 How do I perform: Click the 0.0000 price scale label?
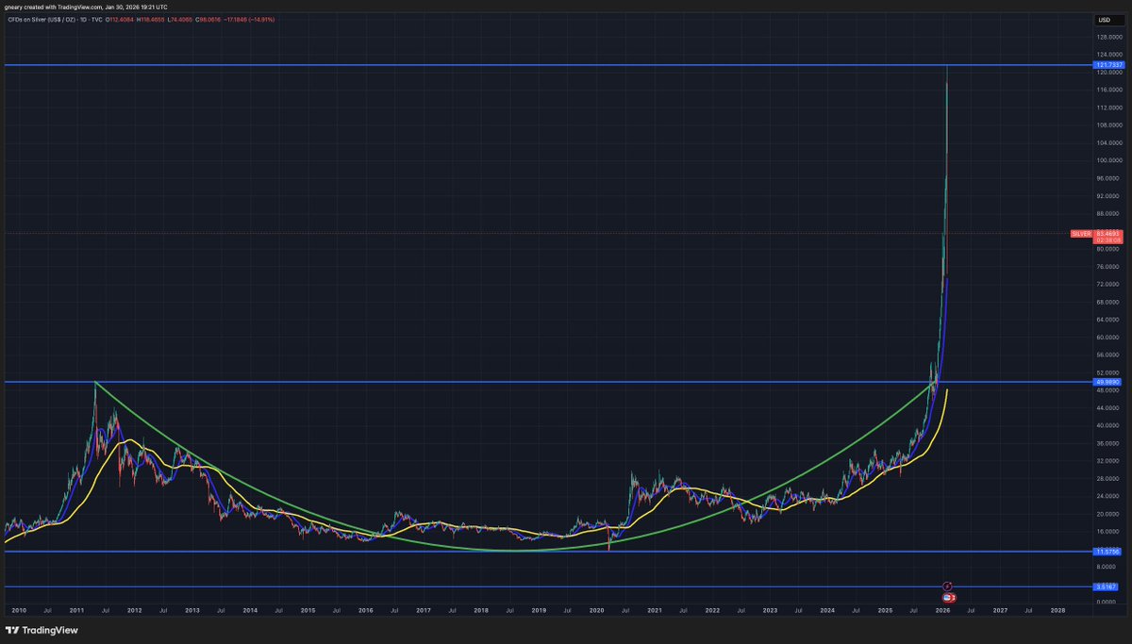1108,603
